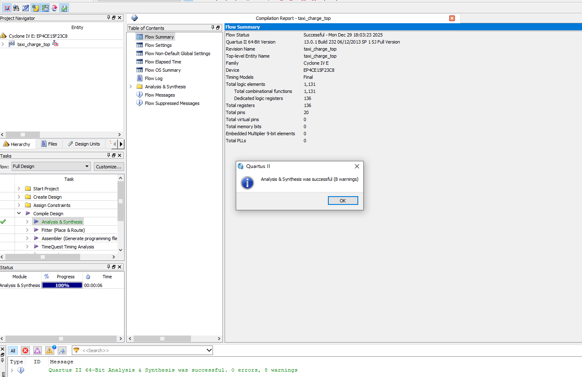This screenshot has width=582, height=377.
Task: Select the TimeQuest Timing Analysis task
Action: pos(68,246)
